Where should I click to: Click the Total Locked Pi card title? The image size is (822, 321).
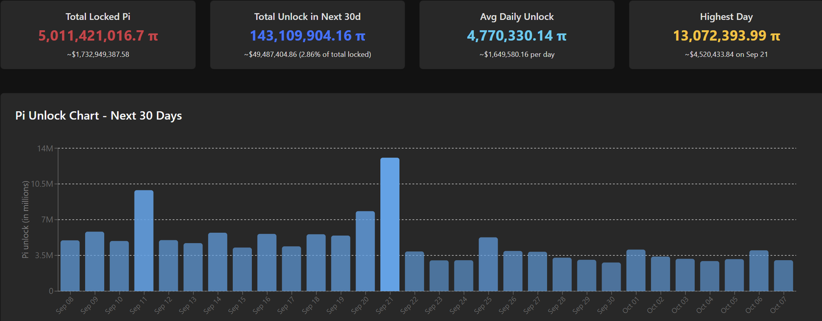98,17
